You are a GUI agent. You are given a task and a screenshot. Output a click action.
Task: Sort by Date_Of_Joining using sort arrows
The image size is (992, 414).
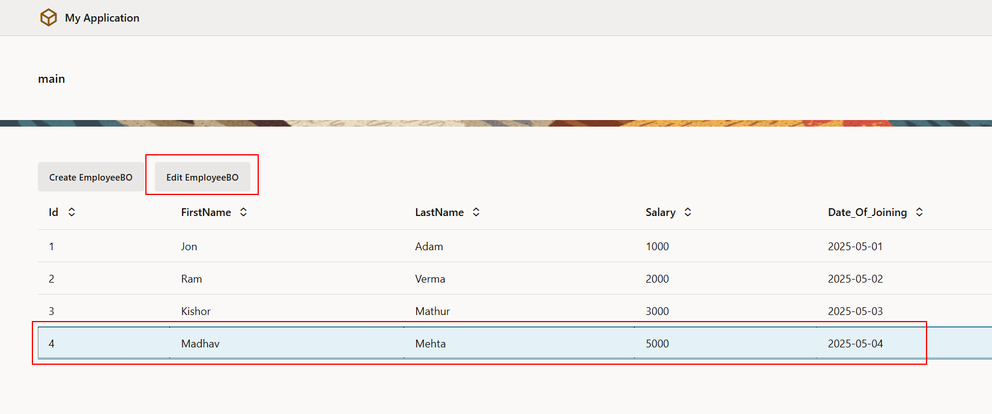pyautogui.click(x=919, y=212)
